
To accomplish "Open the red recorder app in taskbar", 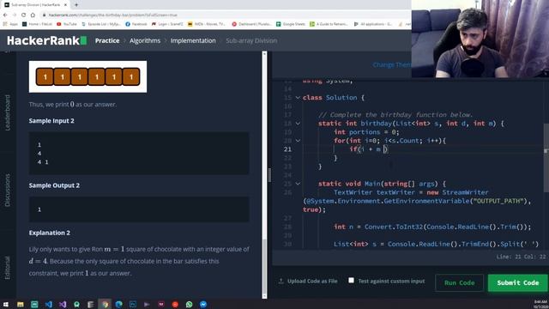I will click(175, 304).
